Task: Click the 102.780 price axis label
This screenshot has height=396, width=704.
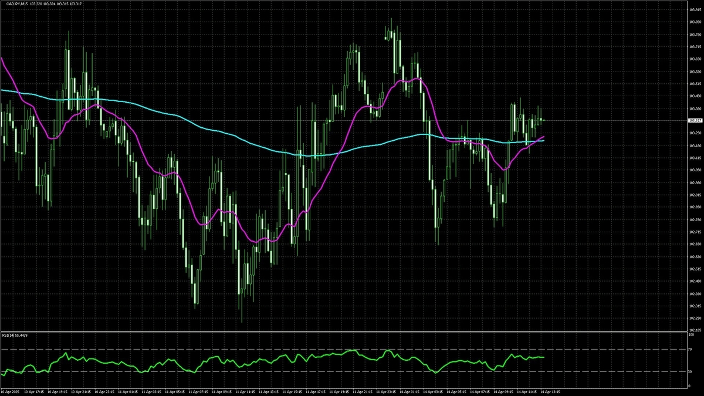Action: pos(695,219)
